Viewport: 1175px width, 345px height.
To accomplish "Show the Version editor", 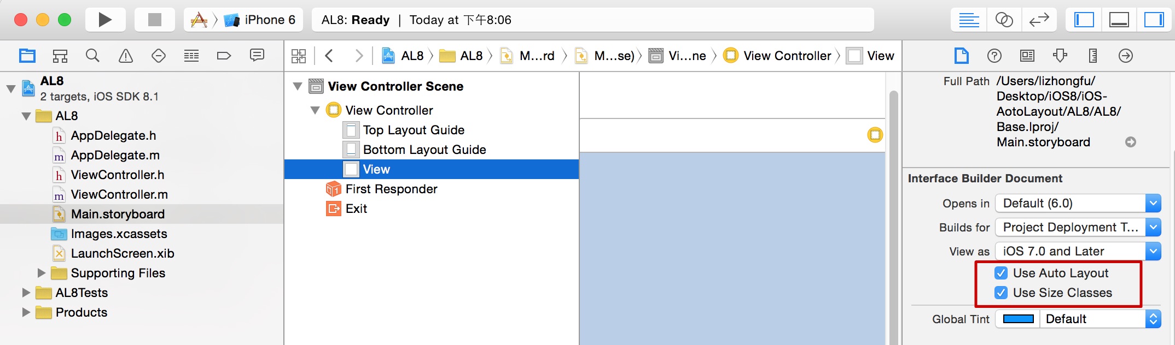I will click(x=1039, y=20).
